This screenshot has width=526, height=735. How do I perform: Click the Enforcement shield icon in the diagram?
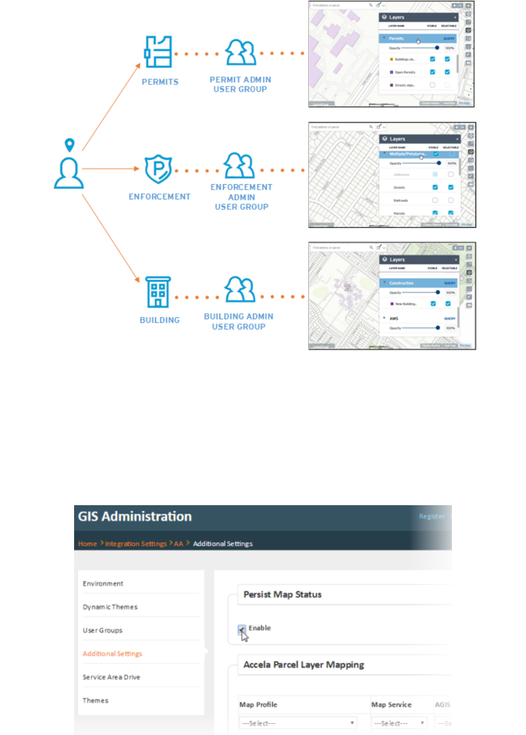click(158, 168)
